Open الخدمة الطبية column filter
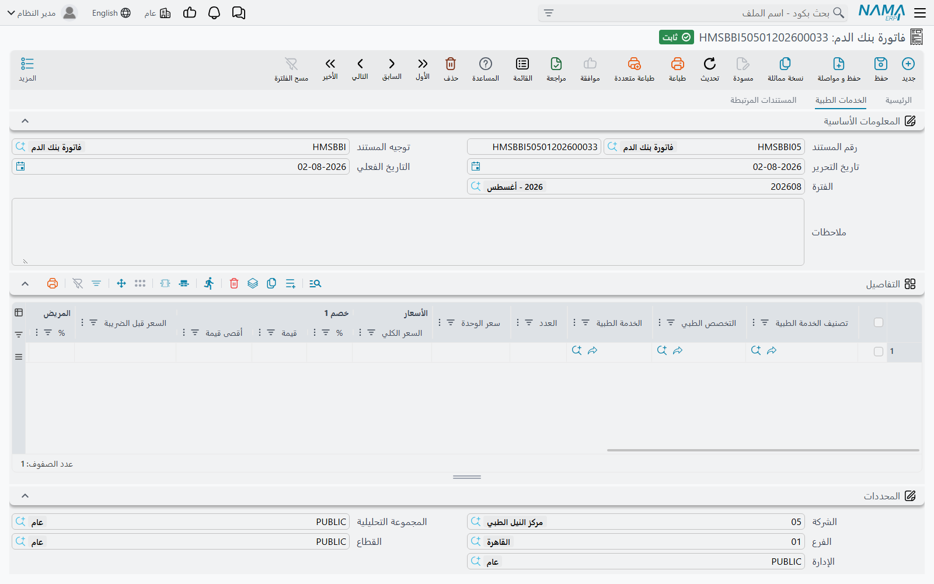The image size is (934, 584). (x=586, y=322)
